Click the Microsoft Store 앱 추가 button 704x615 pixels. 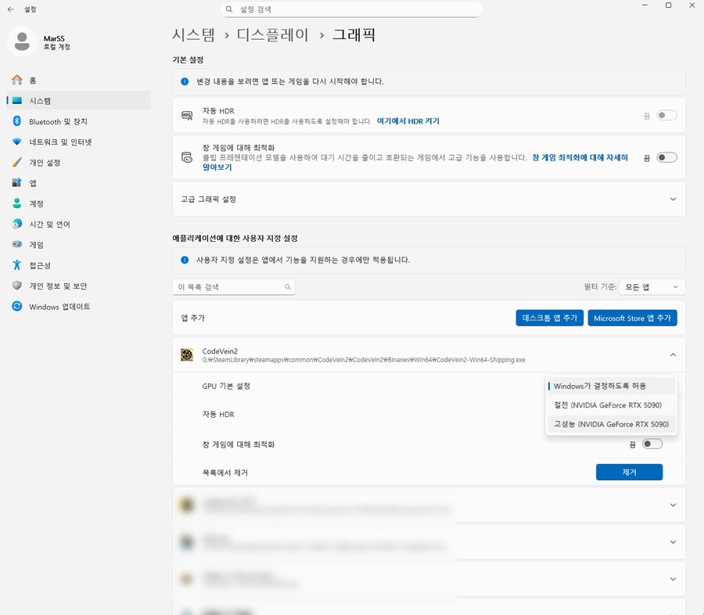click(632, 318)
